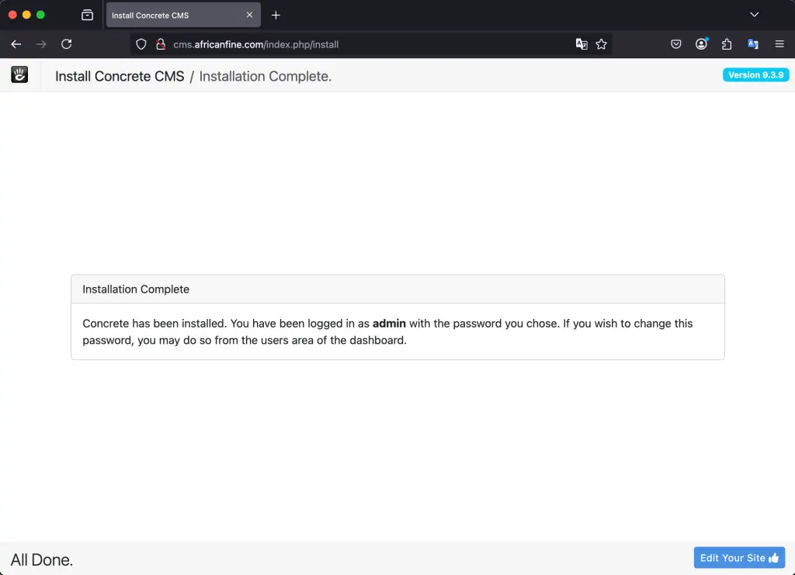Open the Firefox application menu

779,44
